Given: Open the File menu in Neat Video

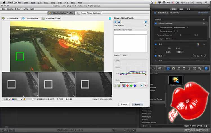Looking at the screenshot, I should [4, 9].
